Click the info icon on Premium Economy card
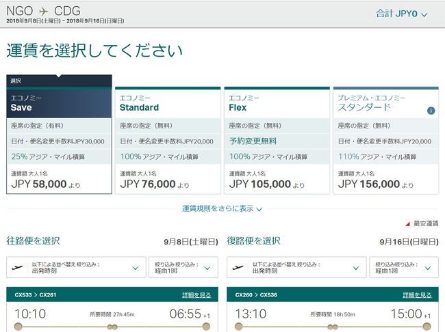 click(x=431, y=111)
